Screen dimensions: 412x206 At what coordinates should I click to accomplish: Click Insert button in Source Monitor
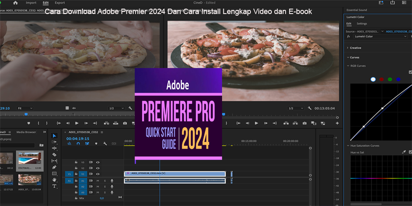(x=106, y=123)
